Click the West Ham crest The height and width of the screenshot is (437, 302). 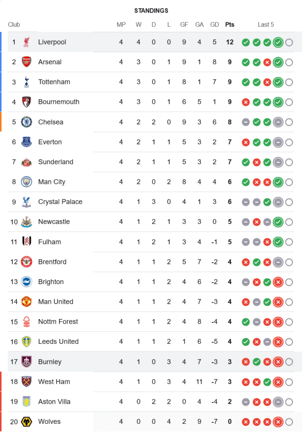[27, 382]
